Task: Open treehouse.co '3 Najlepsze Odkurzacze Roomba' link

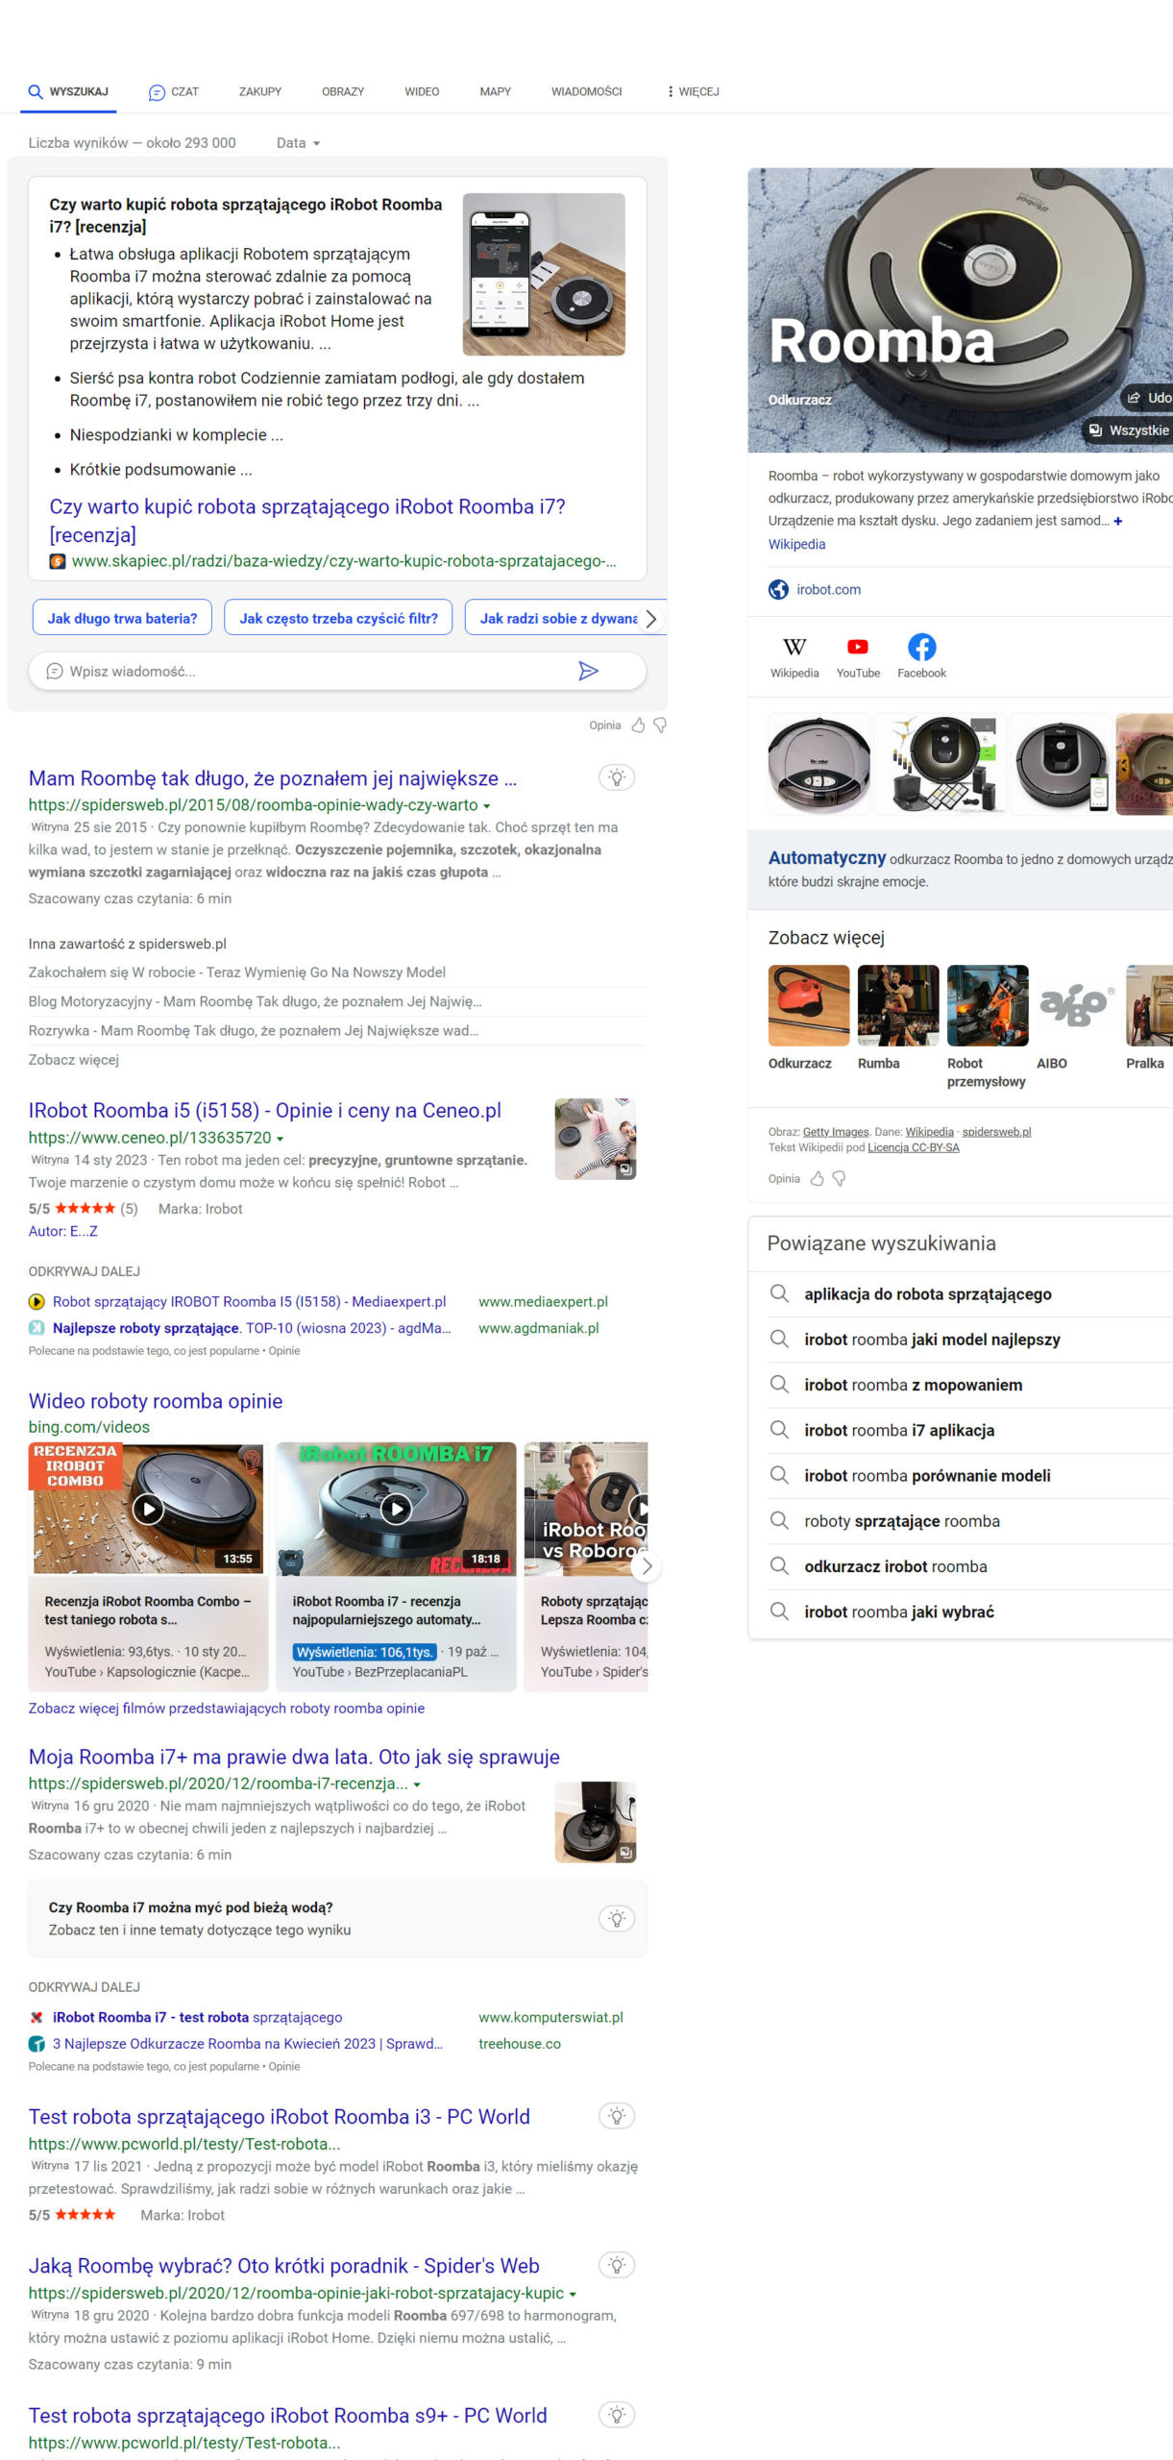Action: 248,2044
